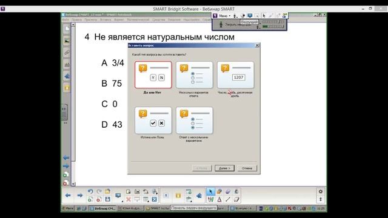Switch to "SMART тесты" taskbar folder

[x=158, y=208]
